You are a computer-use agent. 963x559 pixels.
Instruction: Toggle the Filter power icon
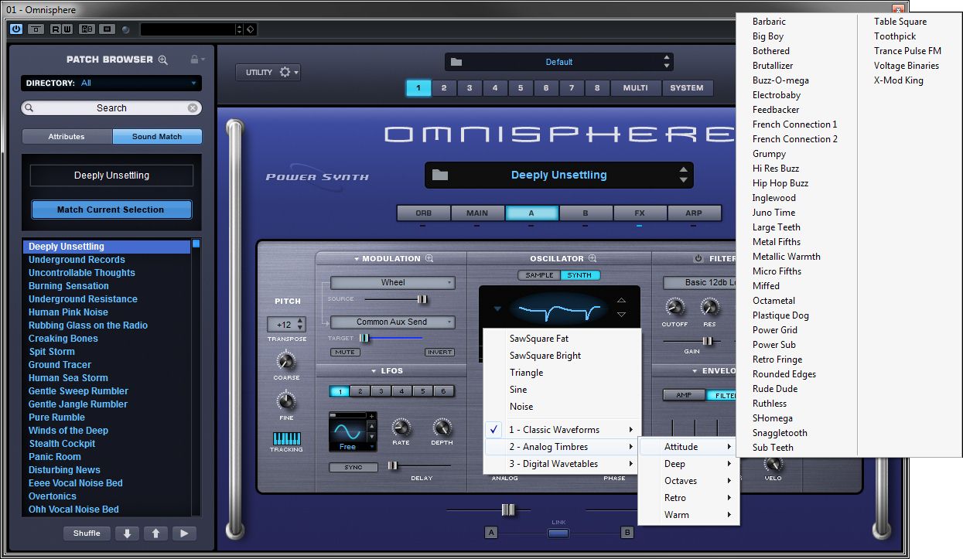pyautogui.click(x=698, y=259)
